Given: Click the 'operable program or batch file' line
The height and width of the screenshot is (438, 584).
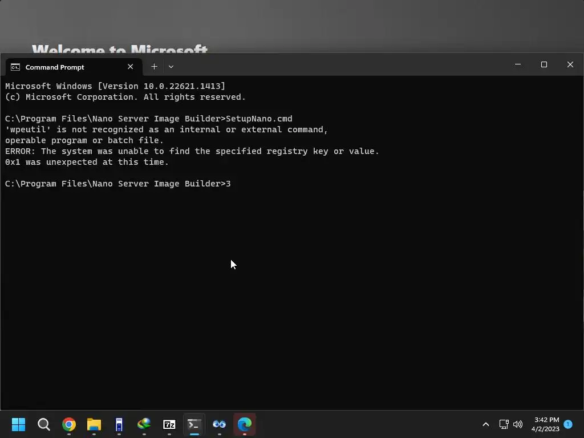Looking at the screenshot, I should pyautogui.click(x=84, y=140).
